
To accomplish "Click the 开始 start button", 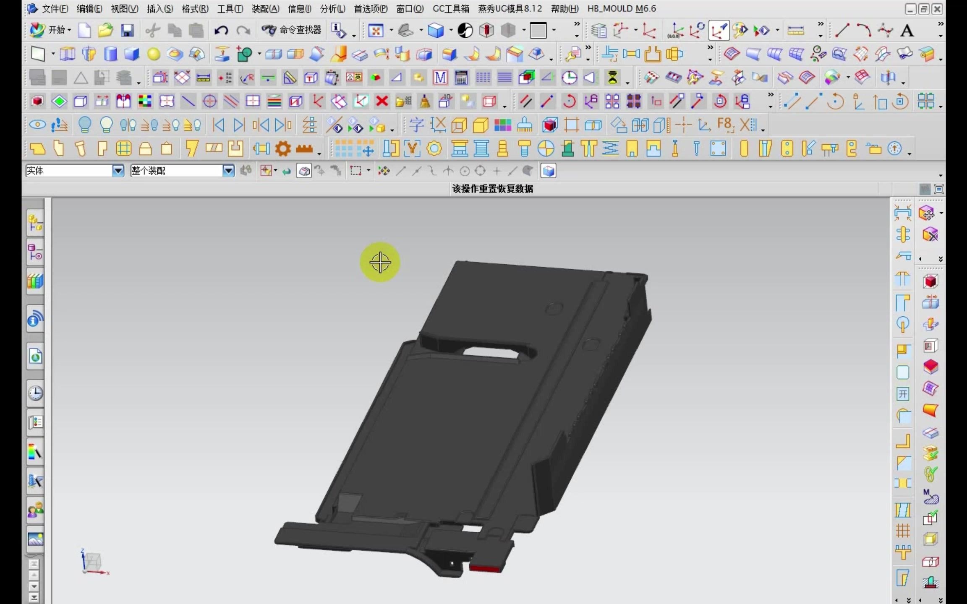I will pyautogui.click(x=50, y=30).
